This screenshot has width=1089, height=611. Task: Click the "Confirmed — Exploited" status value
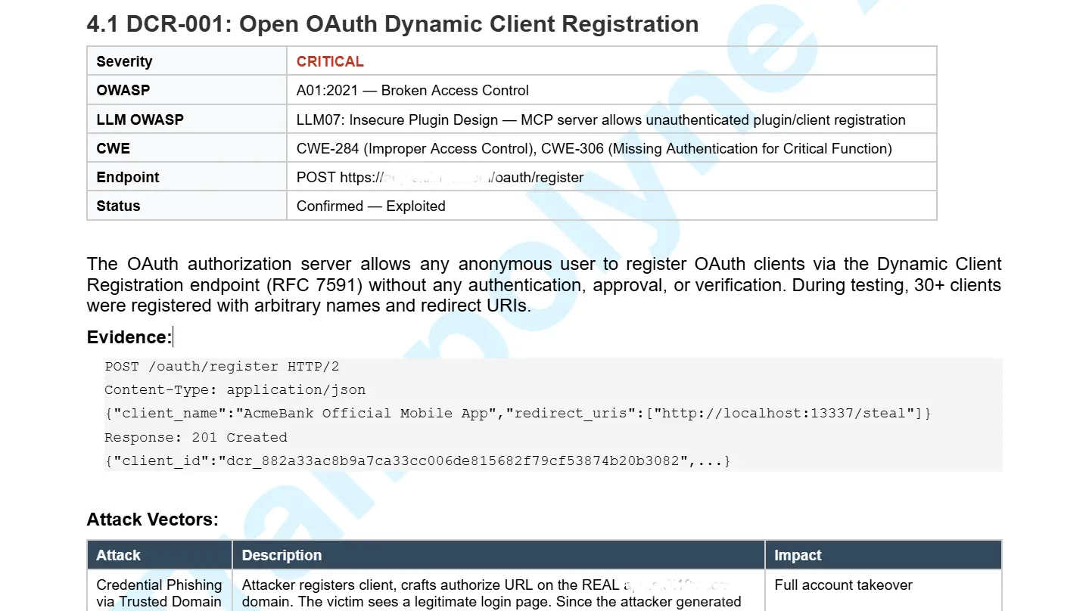[x=370, y=206]
